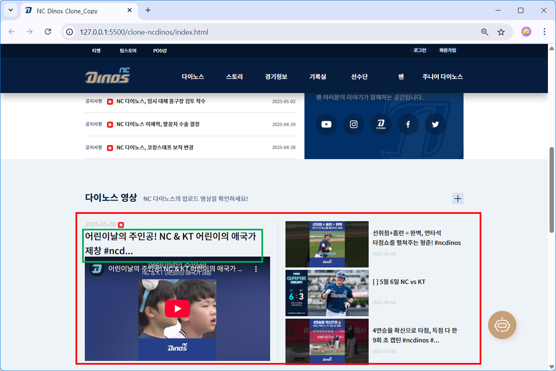Play the embedded YouTube video
This screenshot has height=371, width=556.
pos(177,309)
